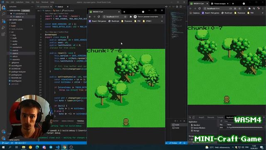Open the Extensions view in activity bar

click(x=3, y=34)
